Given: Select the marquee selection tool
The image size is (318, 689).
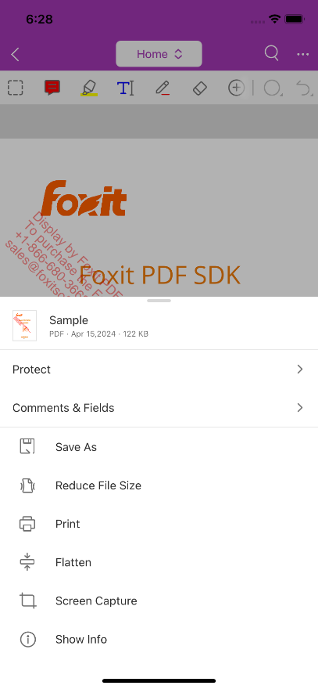Looking at the screenshot, I should tap(16, 88).
